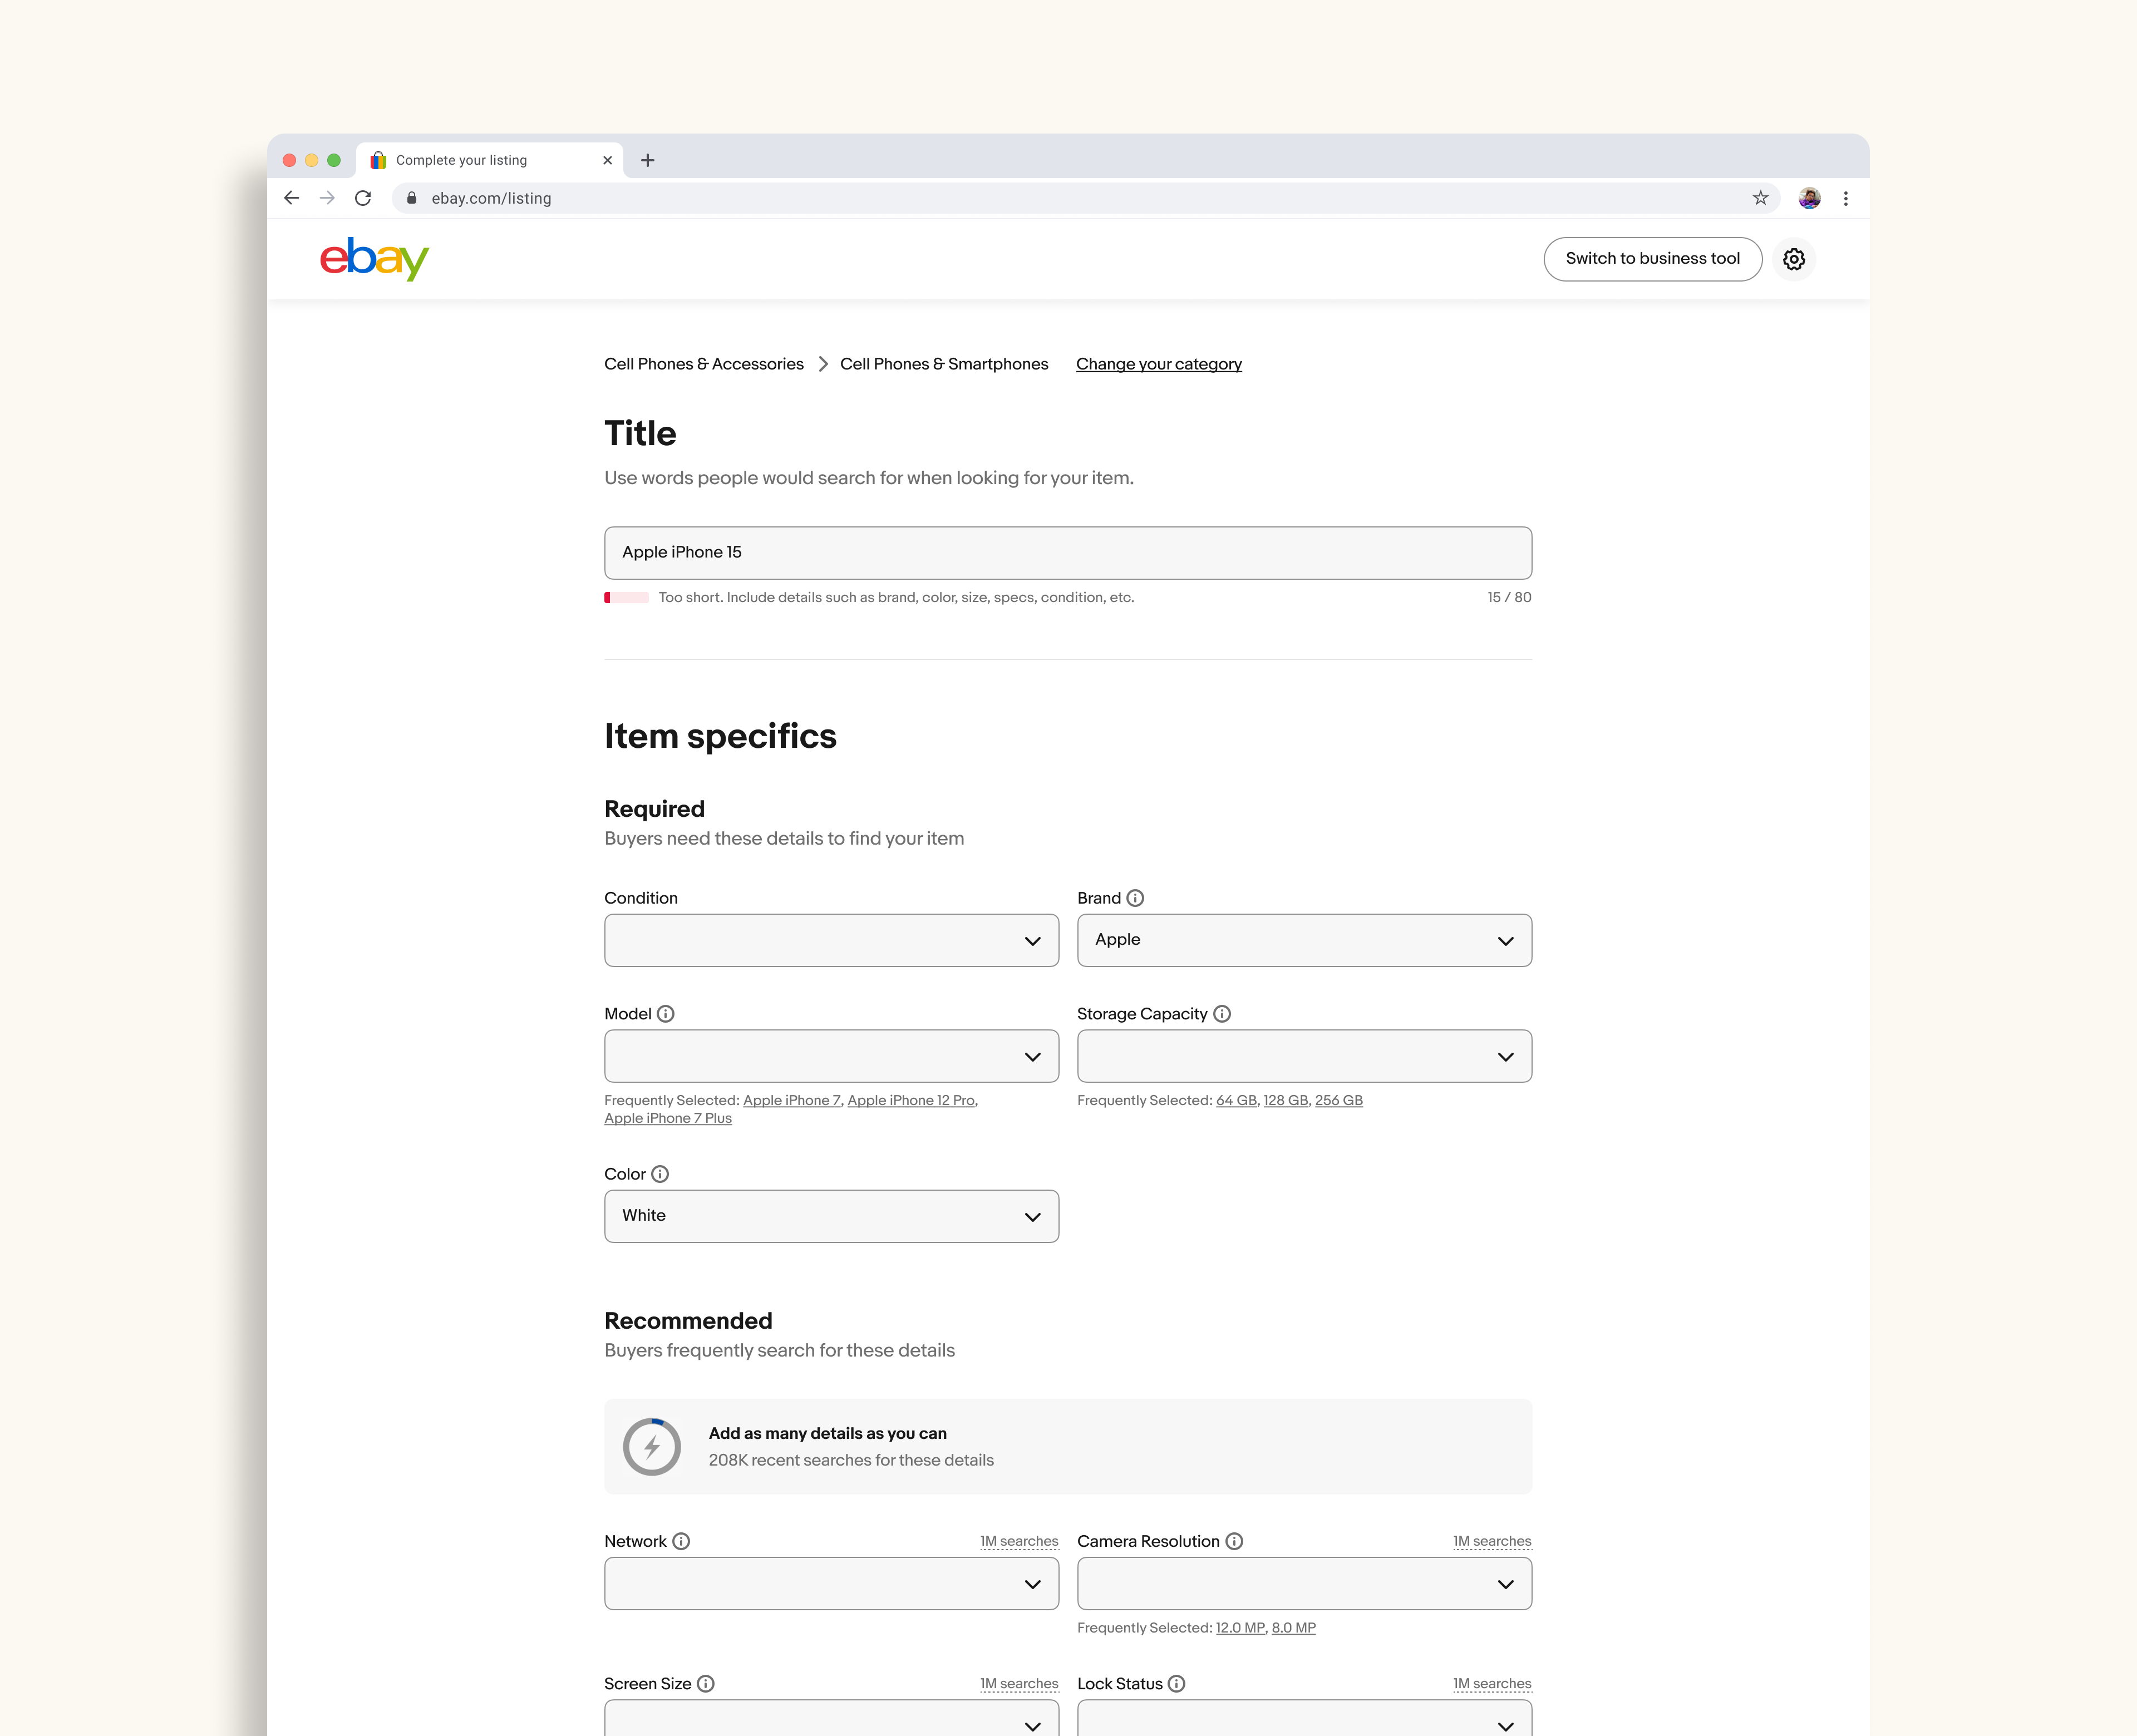Click the Item specifics heading

click(x=720, y=736)
